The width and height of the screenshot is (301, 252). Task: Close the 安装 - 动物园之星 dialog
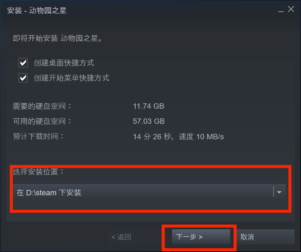point(291,9)
